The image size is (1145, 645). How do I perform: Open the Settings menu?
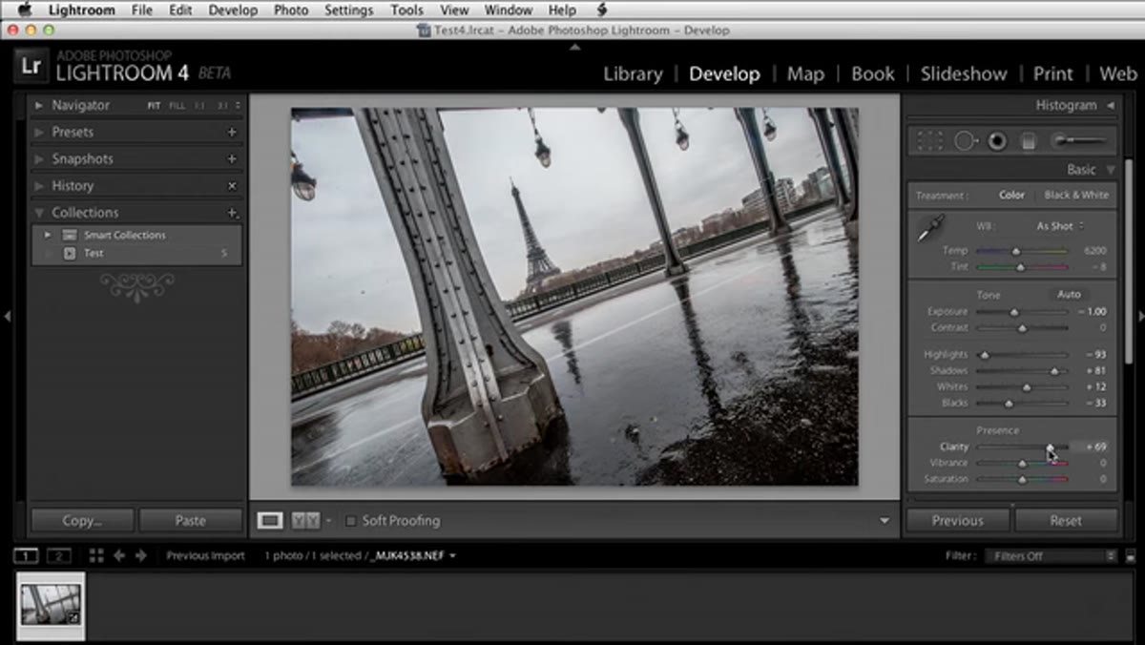pyautogui.click(x=348, y=10)
